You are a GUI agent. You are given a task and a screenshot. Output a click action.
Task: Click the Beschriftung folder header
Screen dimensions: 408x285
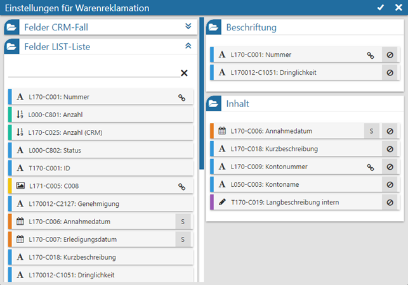(x=251, y=28)
